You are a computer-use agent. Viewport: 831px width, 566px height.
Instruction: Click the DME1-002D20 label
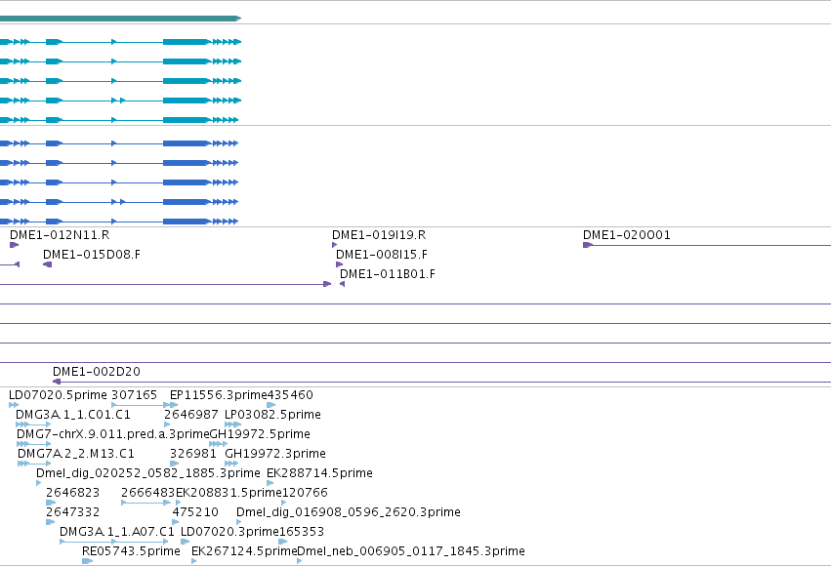pyautogui.click(x=97, y=372)
